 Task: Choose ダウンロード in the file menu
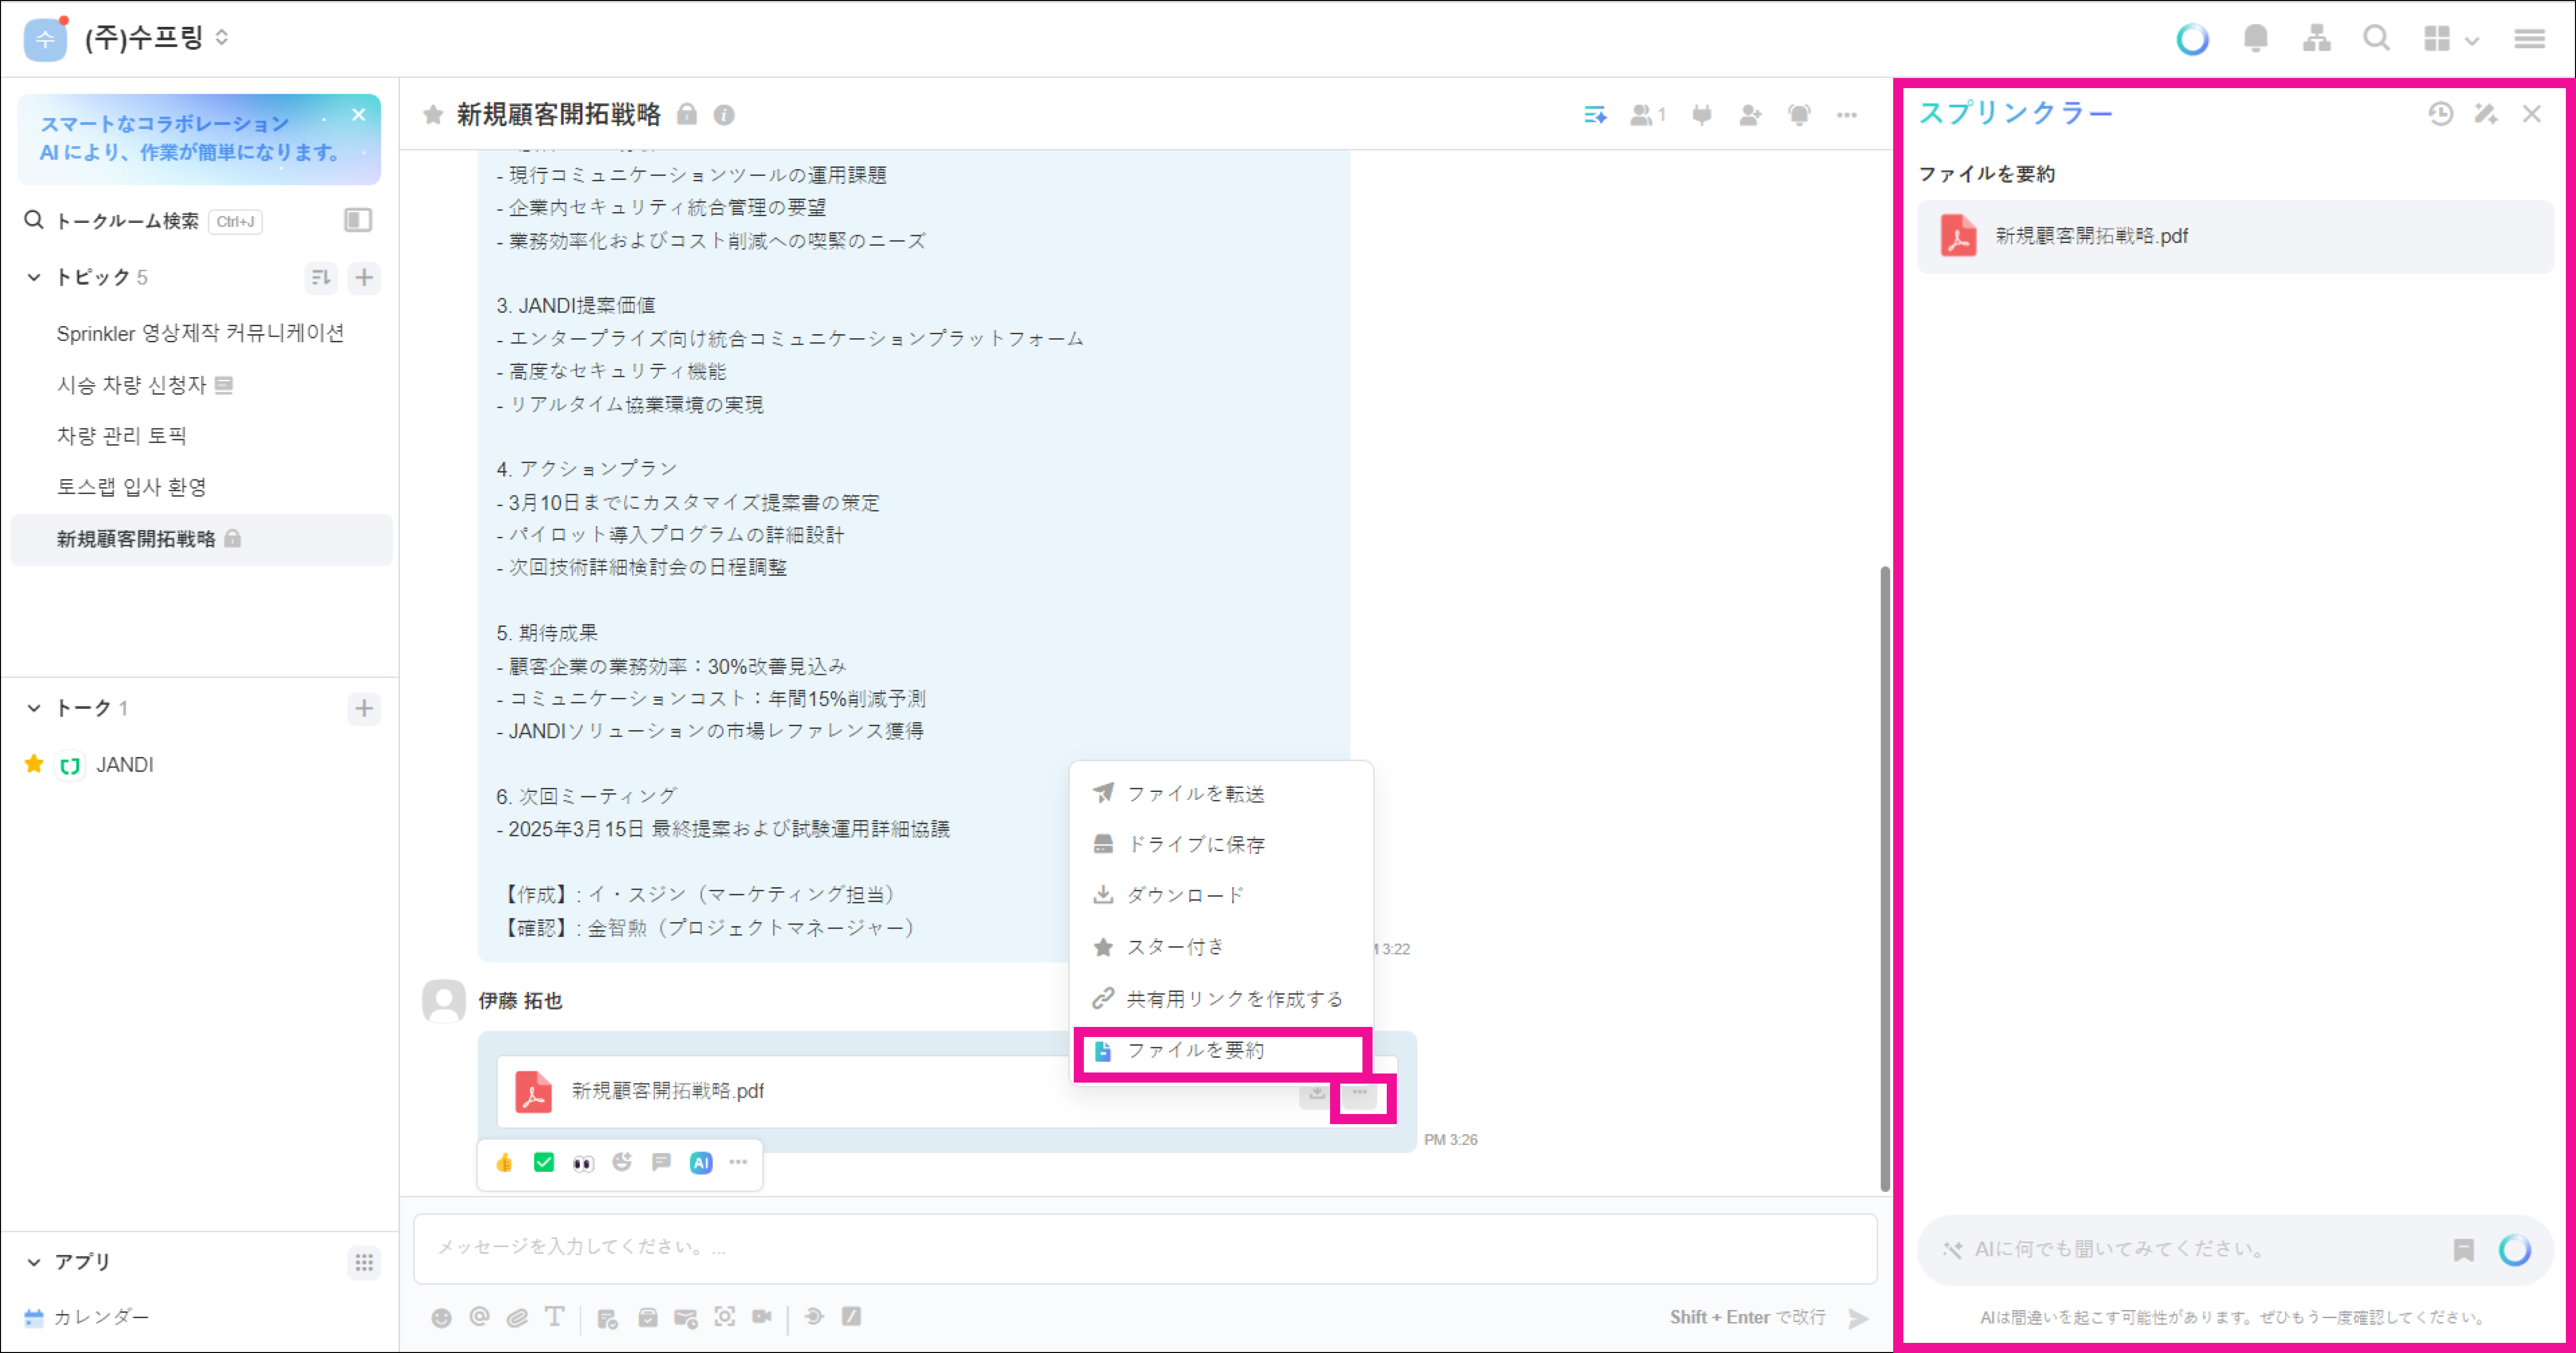1185,895
